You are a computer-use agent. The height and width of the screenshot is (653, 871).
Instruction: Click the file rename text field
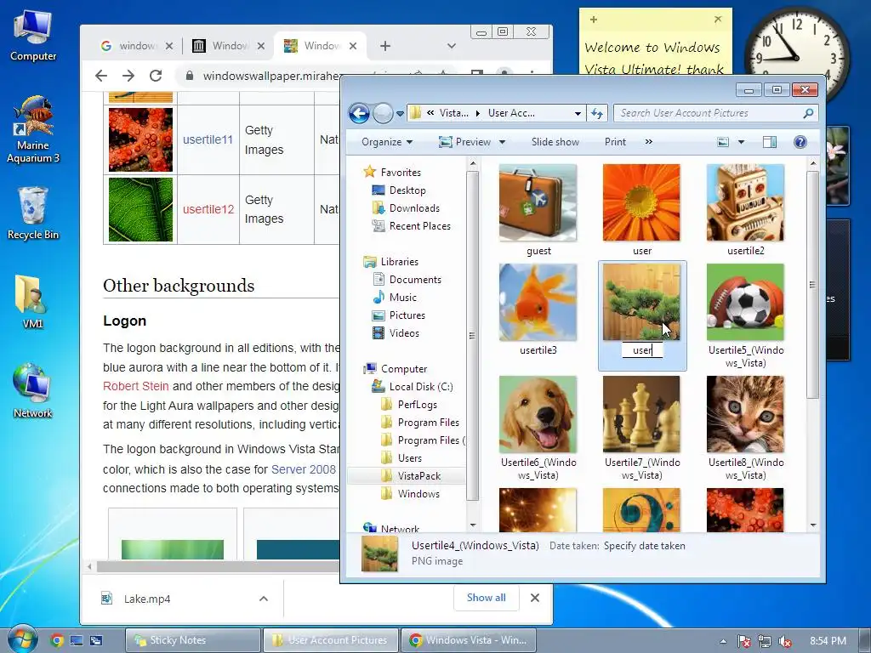tap(642, 350)
